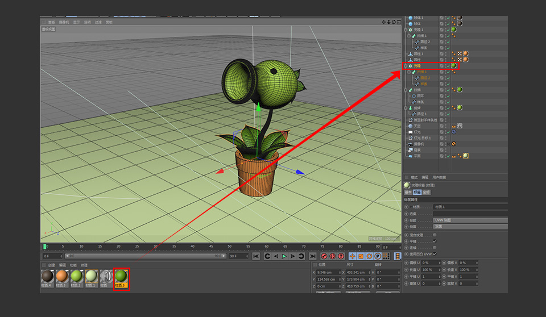This screenshot has width=546, height=317.
Task: Collapse the 克隆.1 tree node
Action: coord(406,30)
